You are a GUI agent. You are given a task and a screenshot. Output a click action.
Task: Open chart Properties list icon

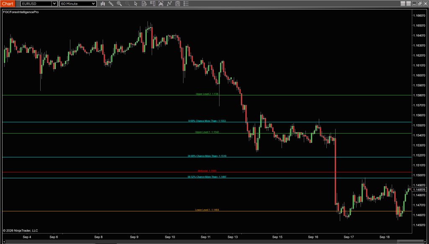(x=186, y=3)
